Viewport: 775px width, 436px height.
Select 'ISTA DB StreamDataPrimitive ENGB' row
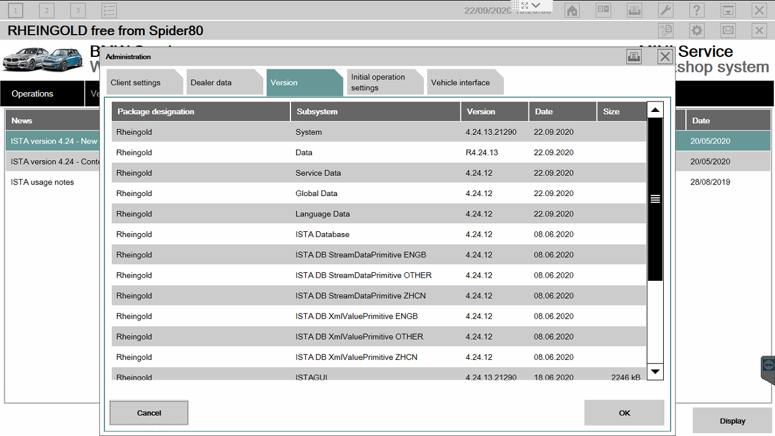click(x=379, y=254)
